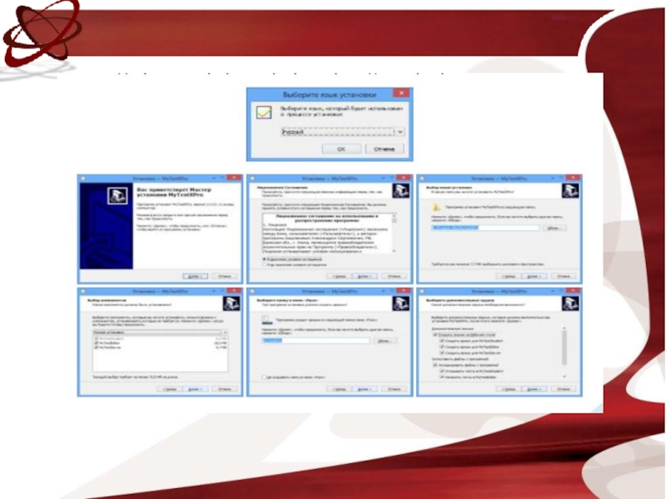This screenshot has width=666, height=499.
Task: Close the language selection dialog
Action: point(401,93)
